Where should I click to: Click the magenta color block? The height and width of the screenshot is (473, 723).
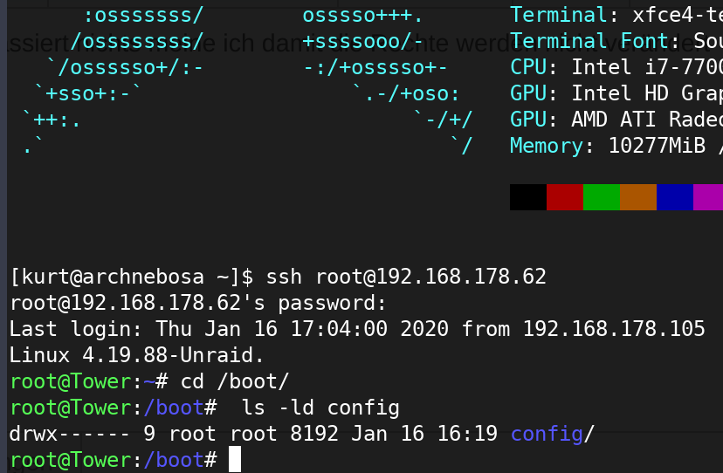pyautogui.click(x=708, y=197)
